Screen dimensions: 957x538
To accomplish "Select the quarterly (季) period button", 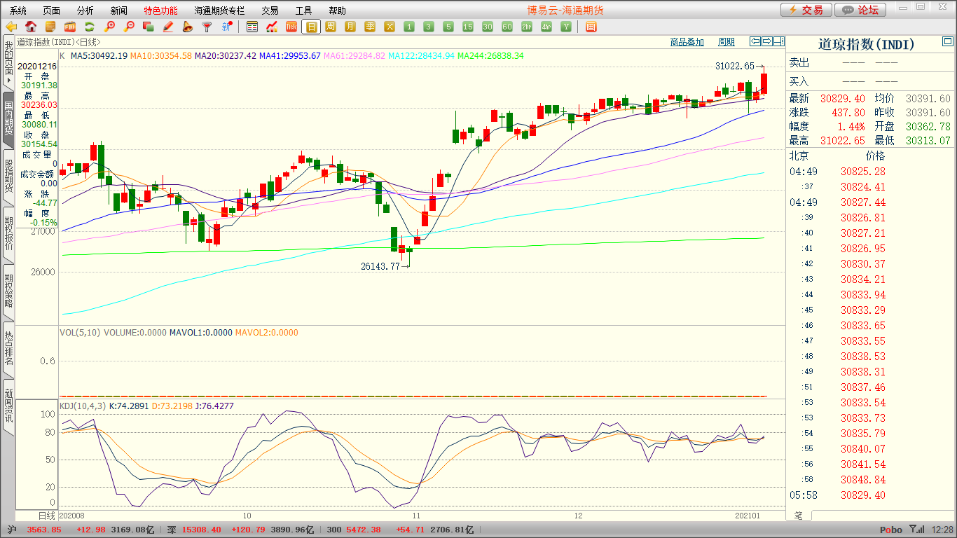I will click(x=370, y=27).
